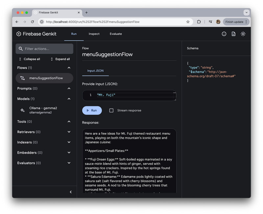Viewport: 263px width, 214px height.
Task: Toggle light theme with the sun icon
Action: click(x=243, y=34)
